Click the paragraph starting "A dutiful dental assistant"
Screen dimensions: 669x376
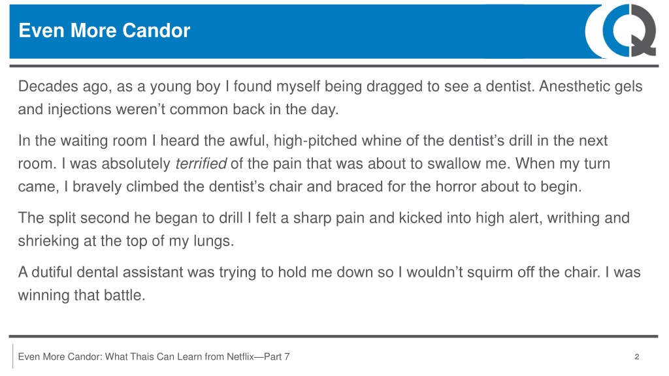click(329, 283)
